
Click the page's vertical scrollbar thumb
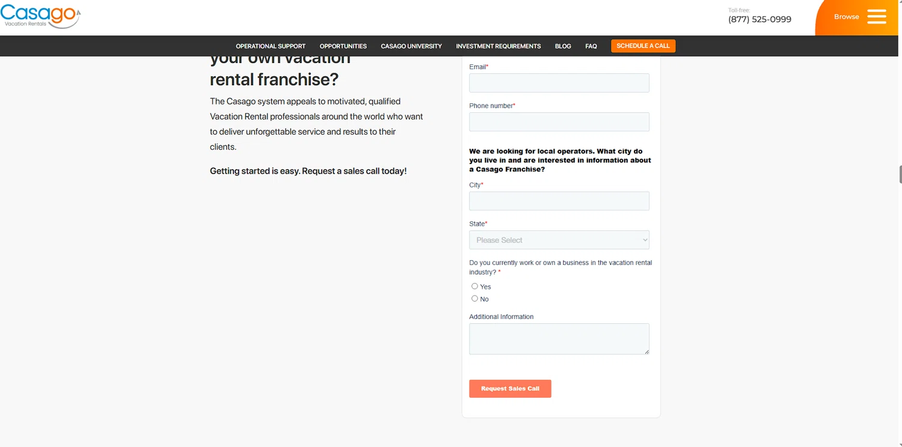[x=900, y=174]
